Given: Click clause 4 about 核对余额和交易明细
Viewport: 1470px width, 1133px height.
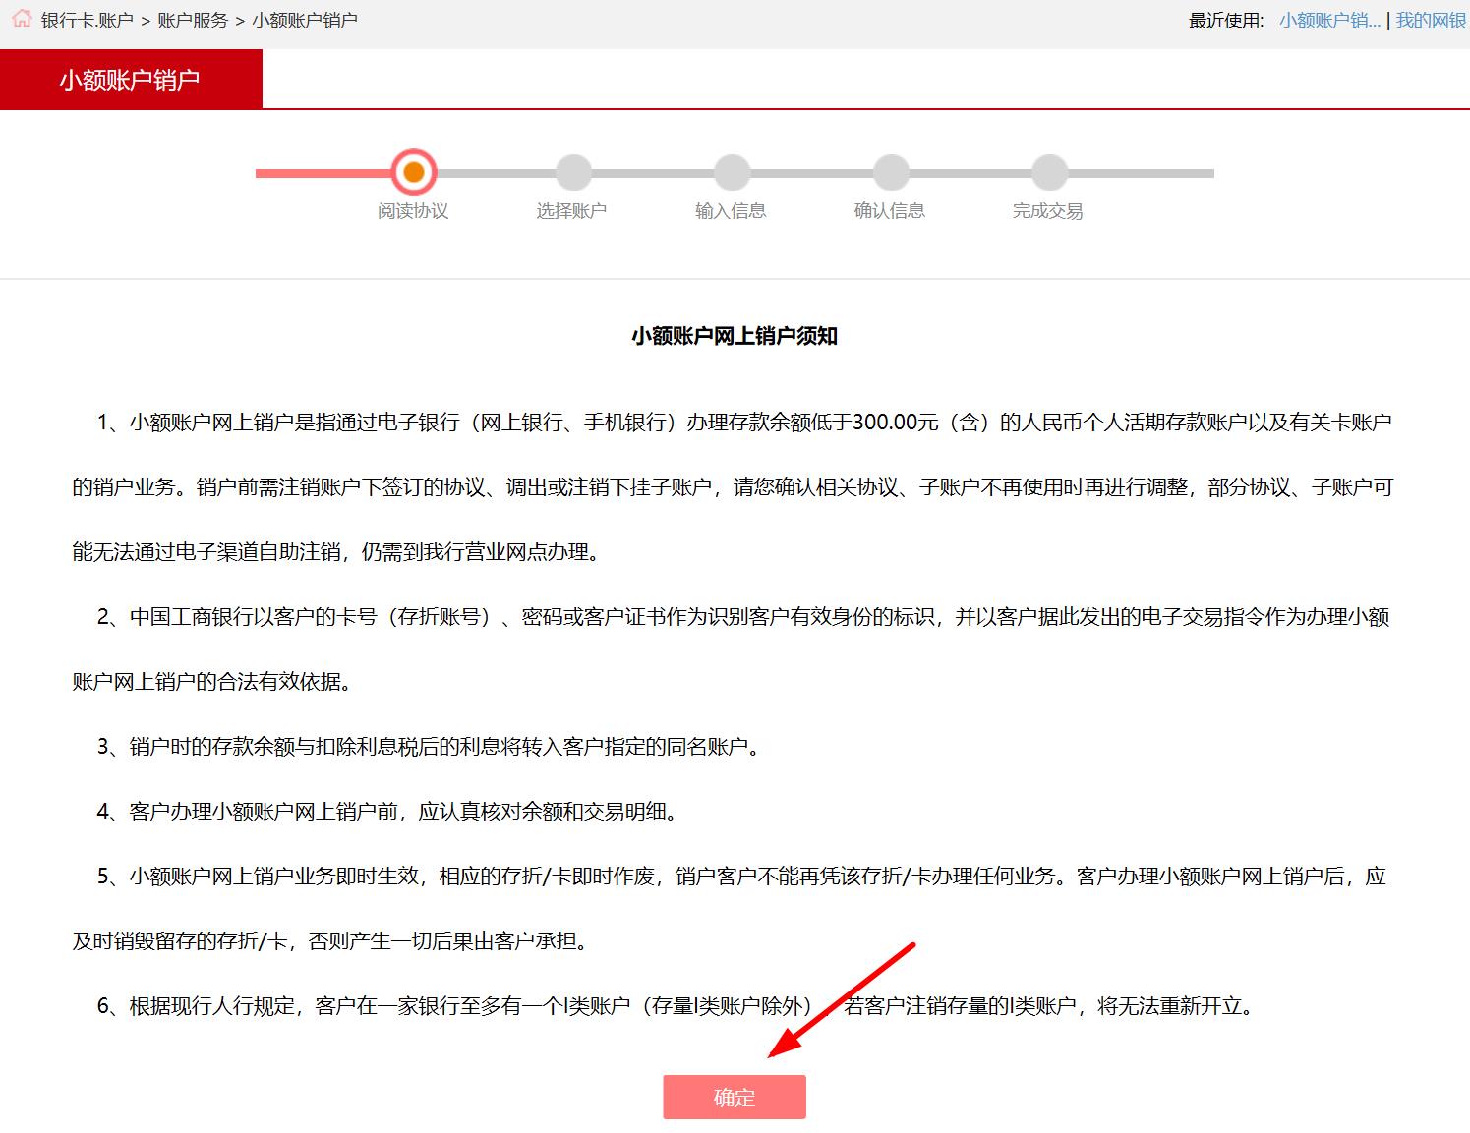Looking at the screenshot, I should (x=387, y=812).
